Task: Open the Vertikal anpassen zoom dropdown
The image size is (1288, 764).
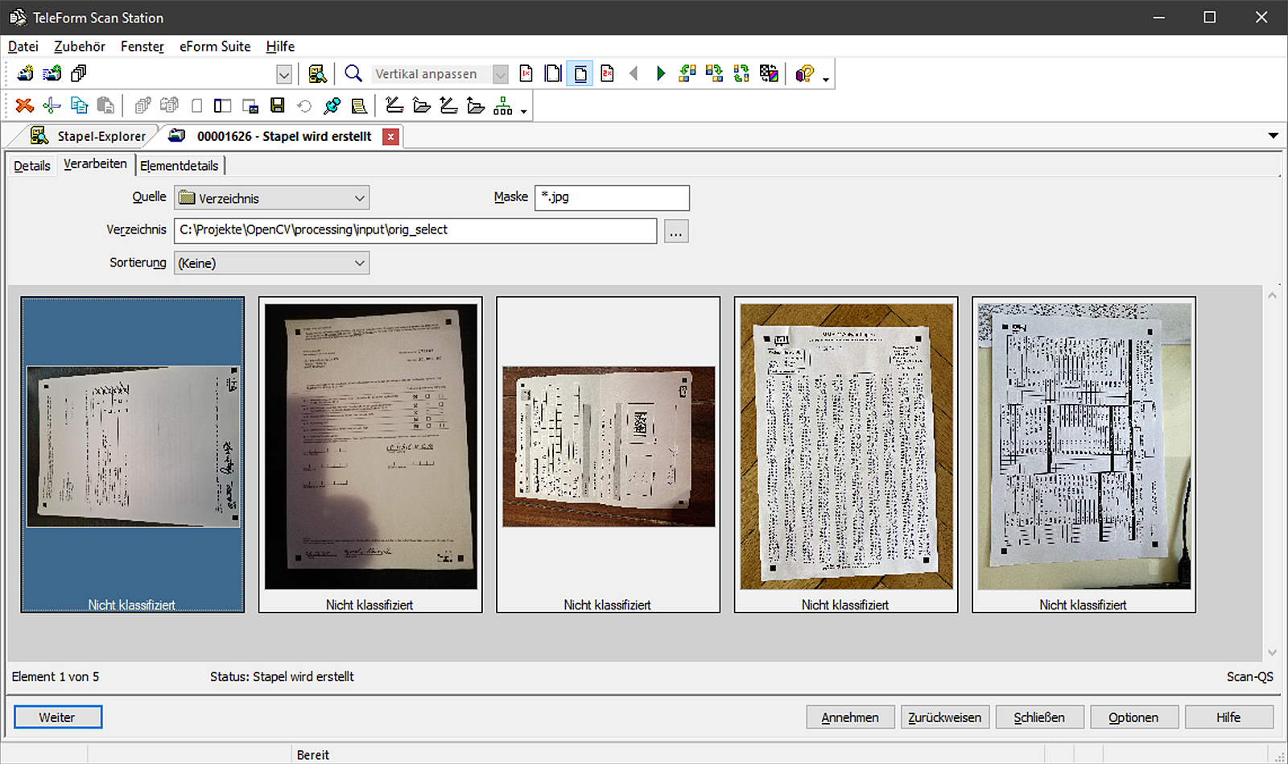Action: click(x=500, y=73)
